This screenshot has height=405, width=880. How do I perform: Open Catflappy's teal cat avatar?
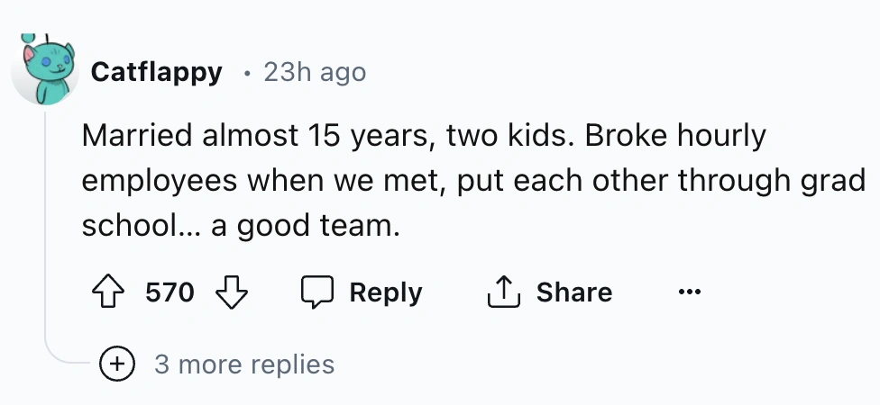click(x=44, y=72)
